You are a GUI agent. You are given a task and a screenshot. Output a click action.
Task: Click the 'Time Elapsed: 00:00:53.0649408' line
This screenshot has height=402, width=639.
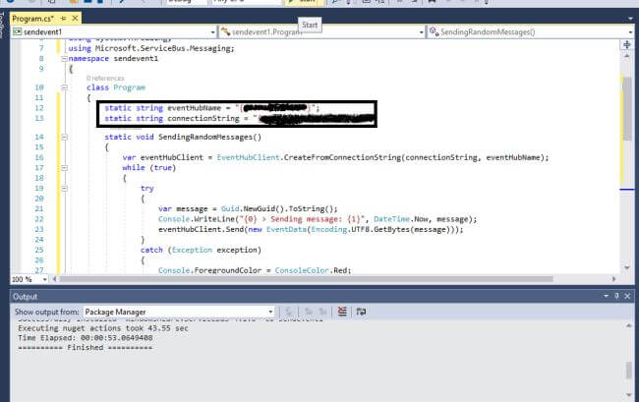click(86, 338)
